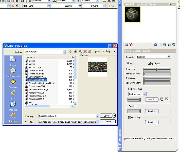Uncheck the Bump map checkbox
Screen dimensions: 180x152
coord(130,118)
